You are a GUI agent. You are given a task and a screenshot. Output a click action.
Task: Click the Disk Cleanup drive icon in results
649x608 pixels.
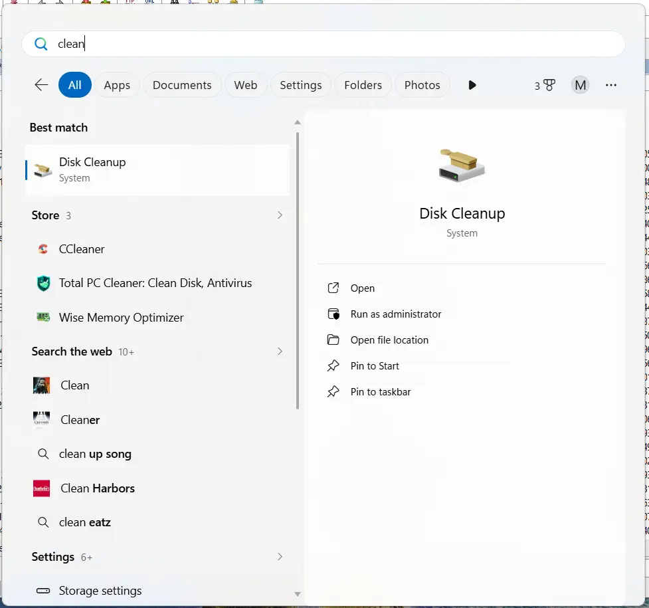click(43, 170)
